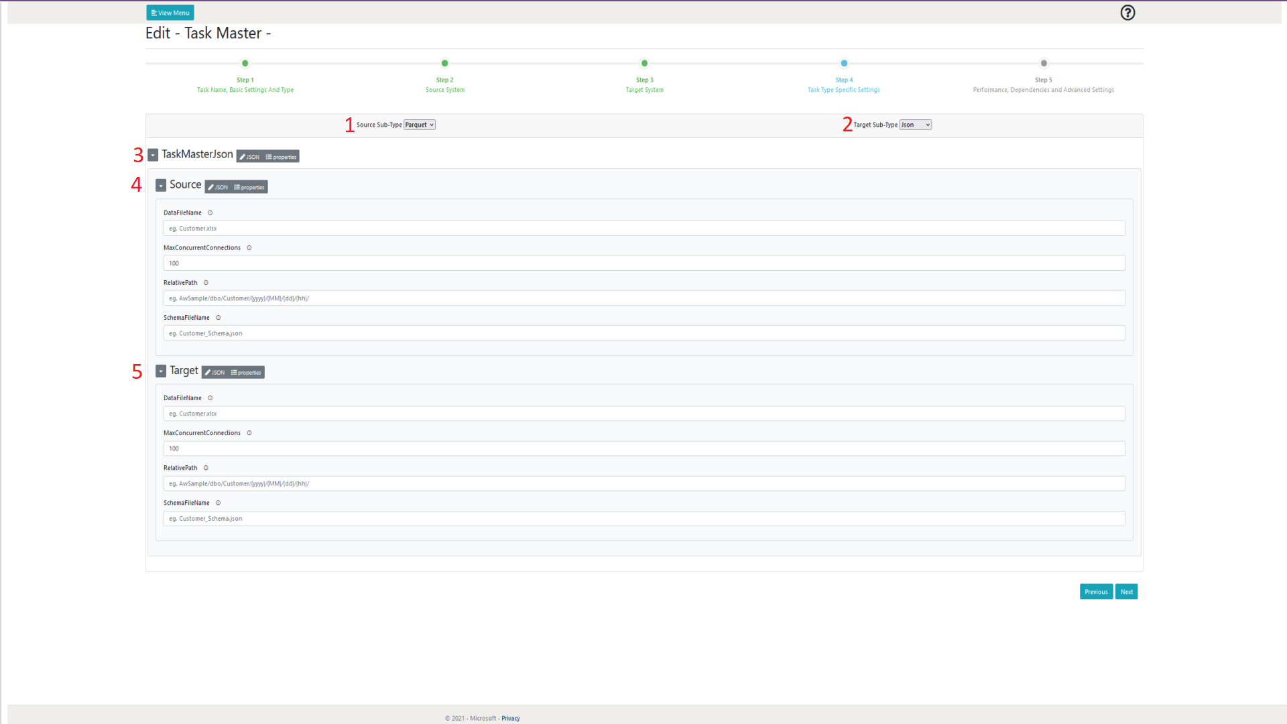The height and width of the screenshot is (724, 1287).
Task: Click the info icon next to Target SchemaFileName
Action: [218, 503]
